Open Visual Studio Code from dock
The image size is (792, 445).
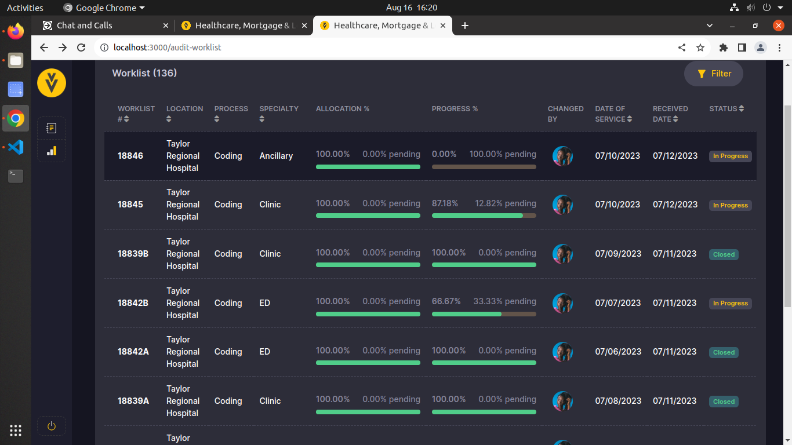tap(16, 147)
